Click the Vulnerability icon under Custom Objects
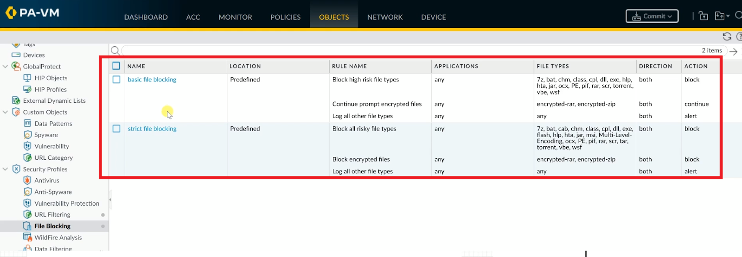This screenshot has height=257, width=742. [27, 146]
